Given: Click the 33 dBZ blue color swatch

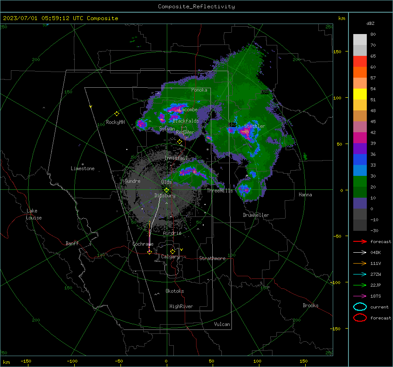Looking at the screenshot, I should 360,160.
